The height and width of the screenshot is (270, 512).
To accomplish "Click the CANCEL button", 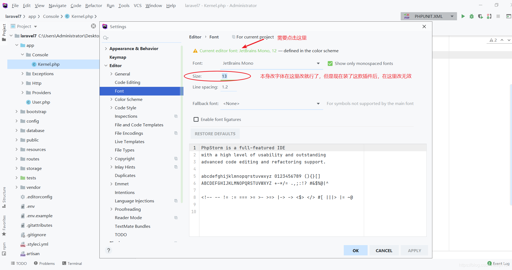I will click(384, 251).
